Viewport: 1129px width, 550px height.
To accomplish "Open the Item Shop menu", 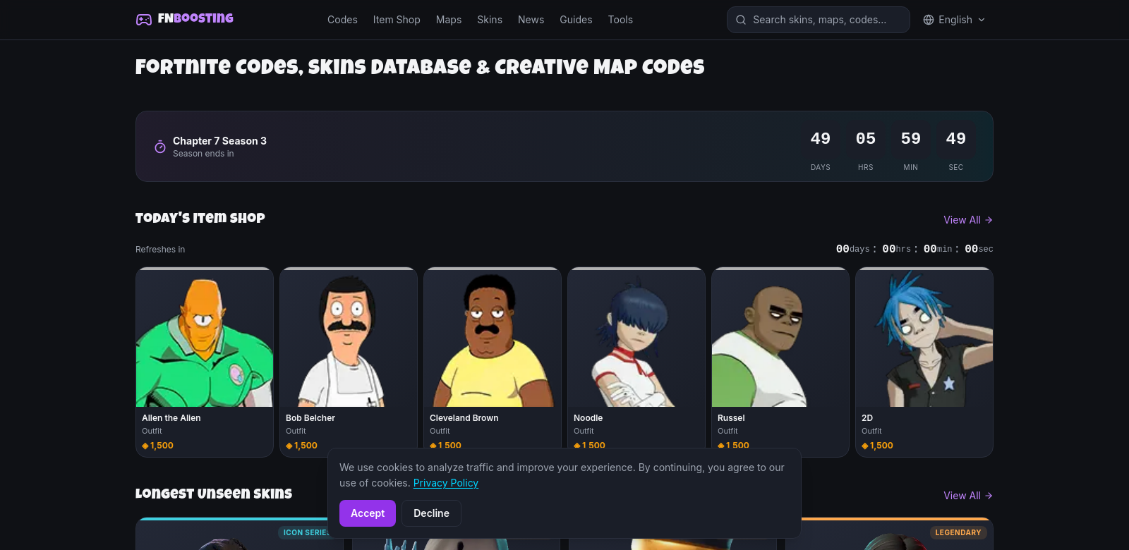I will 397,20.
